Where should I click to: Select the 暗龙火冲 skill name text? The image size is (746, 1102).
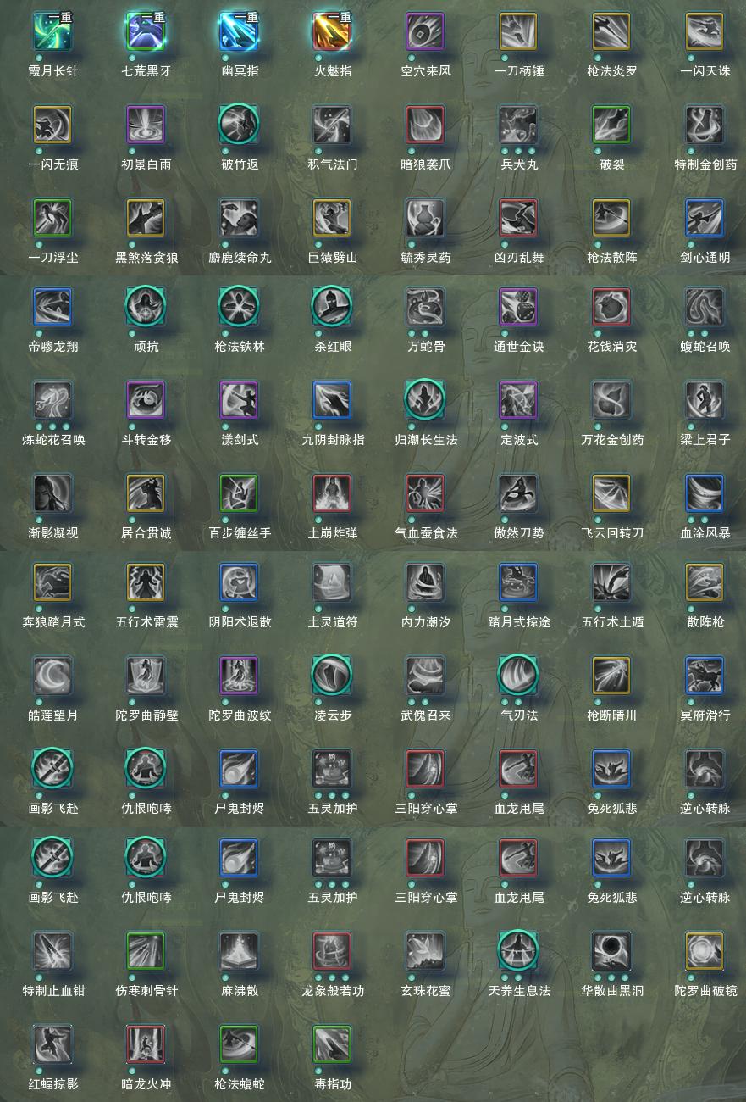(x=146, y=1084)
